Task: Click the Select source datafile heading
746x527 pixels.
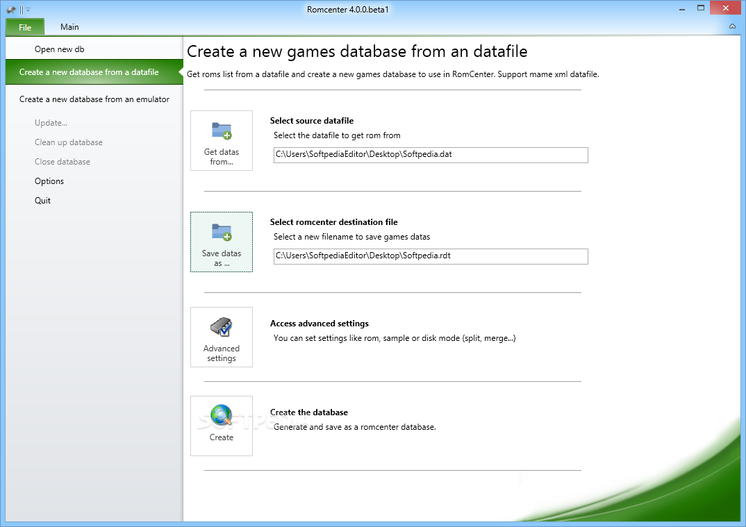Action: (312, 121)
